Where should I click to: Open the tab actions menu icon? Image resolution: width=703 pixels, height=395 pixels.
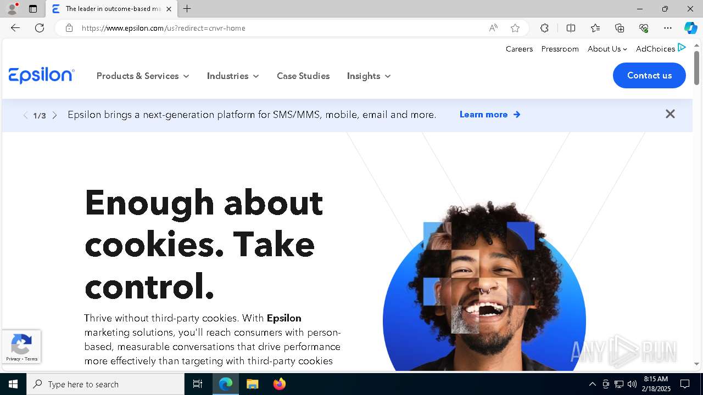[33, 9]
